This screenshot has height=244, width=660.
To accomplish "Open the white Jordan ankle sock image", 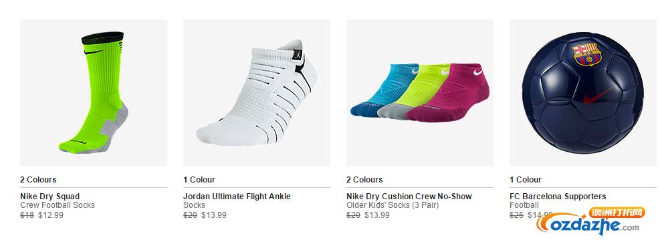I will (x=256, y=92).
